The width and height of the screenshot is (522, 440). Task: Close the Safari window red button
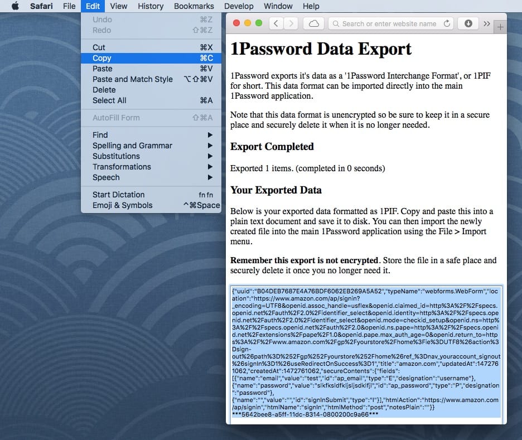(x=236, y=23)
